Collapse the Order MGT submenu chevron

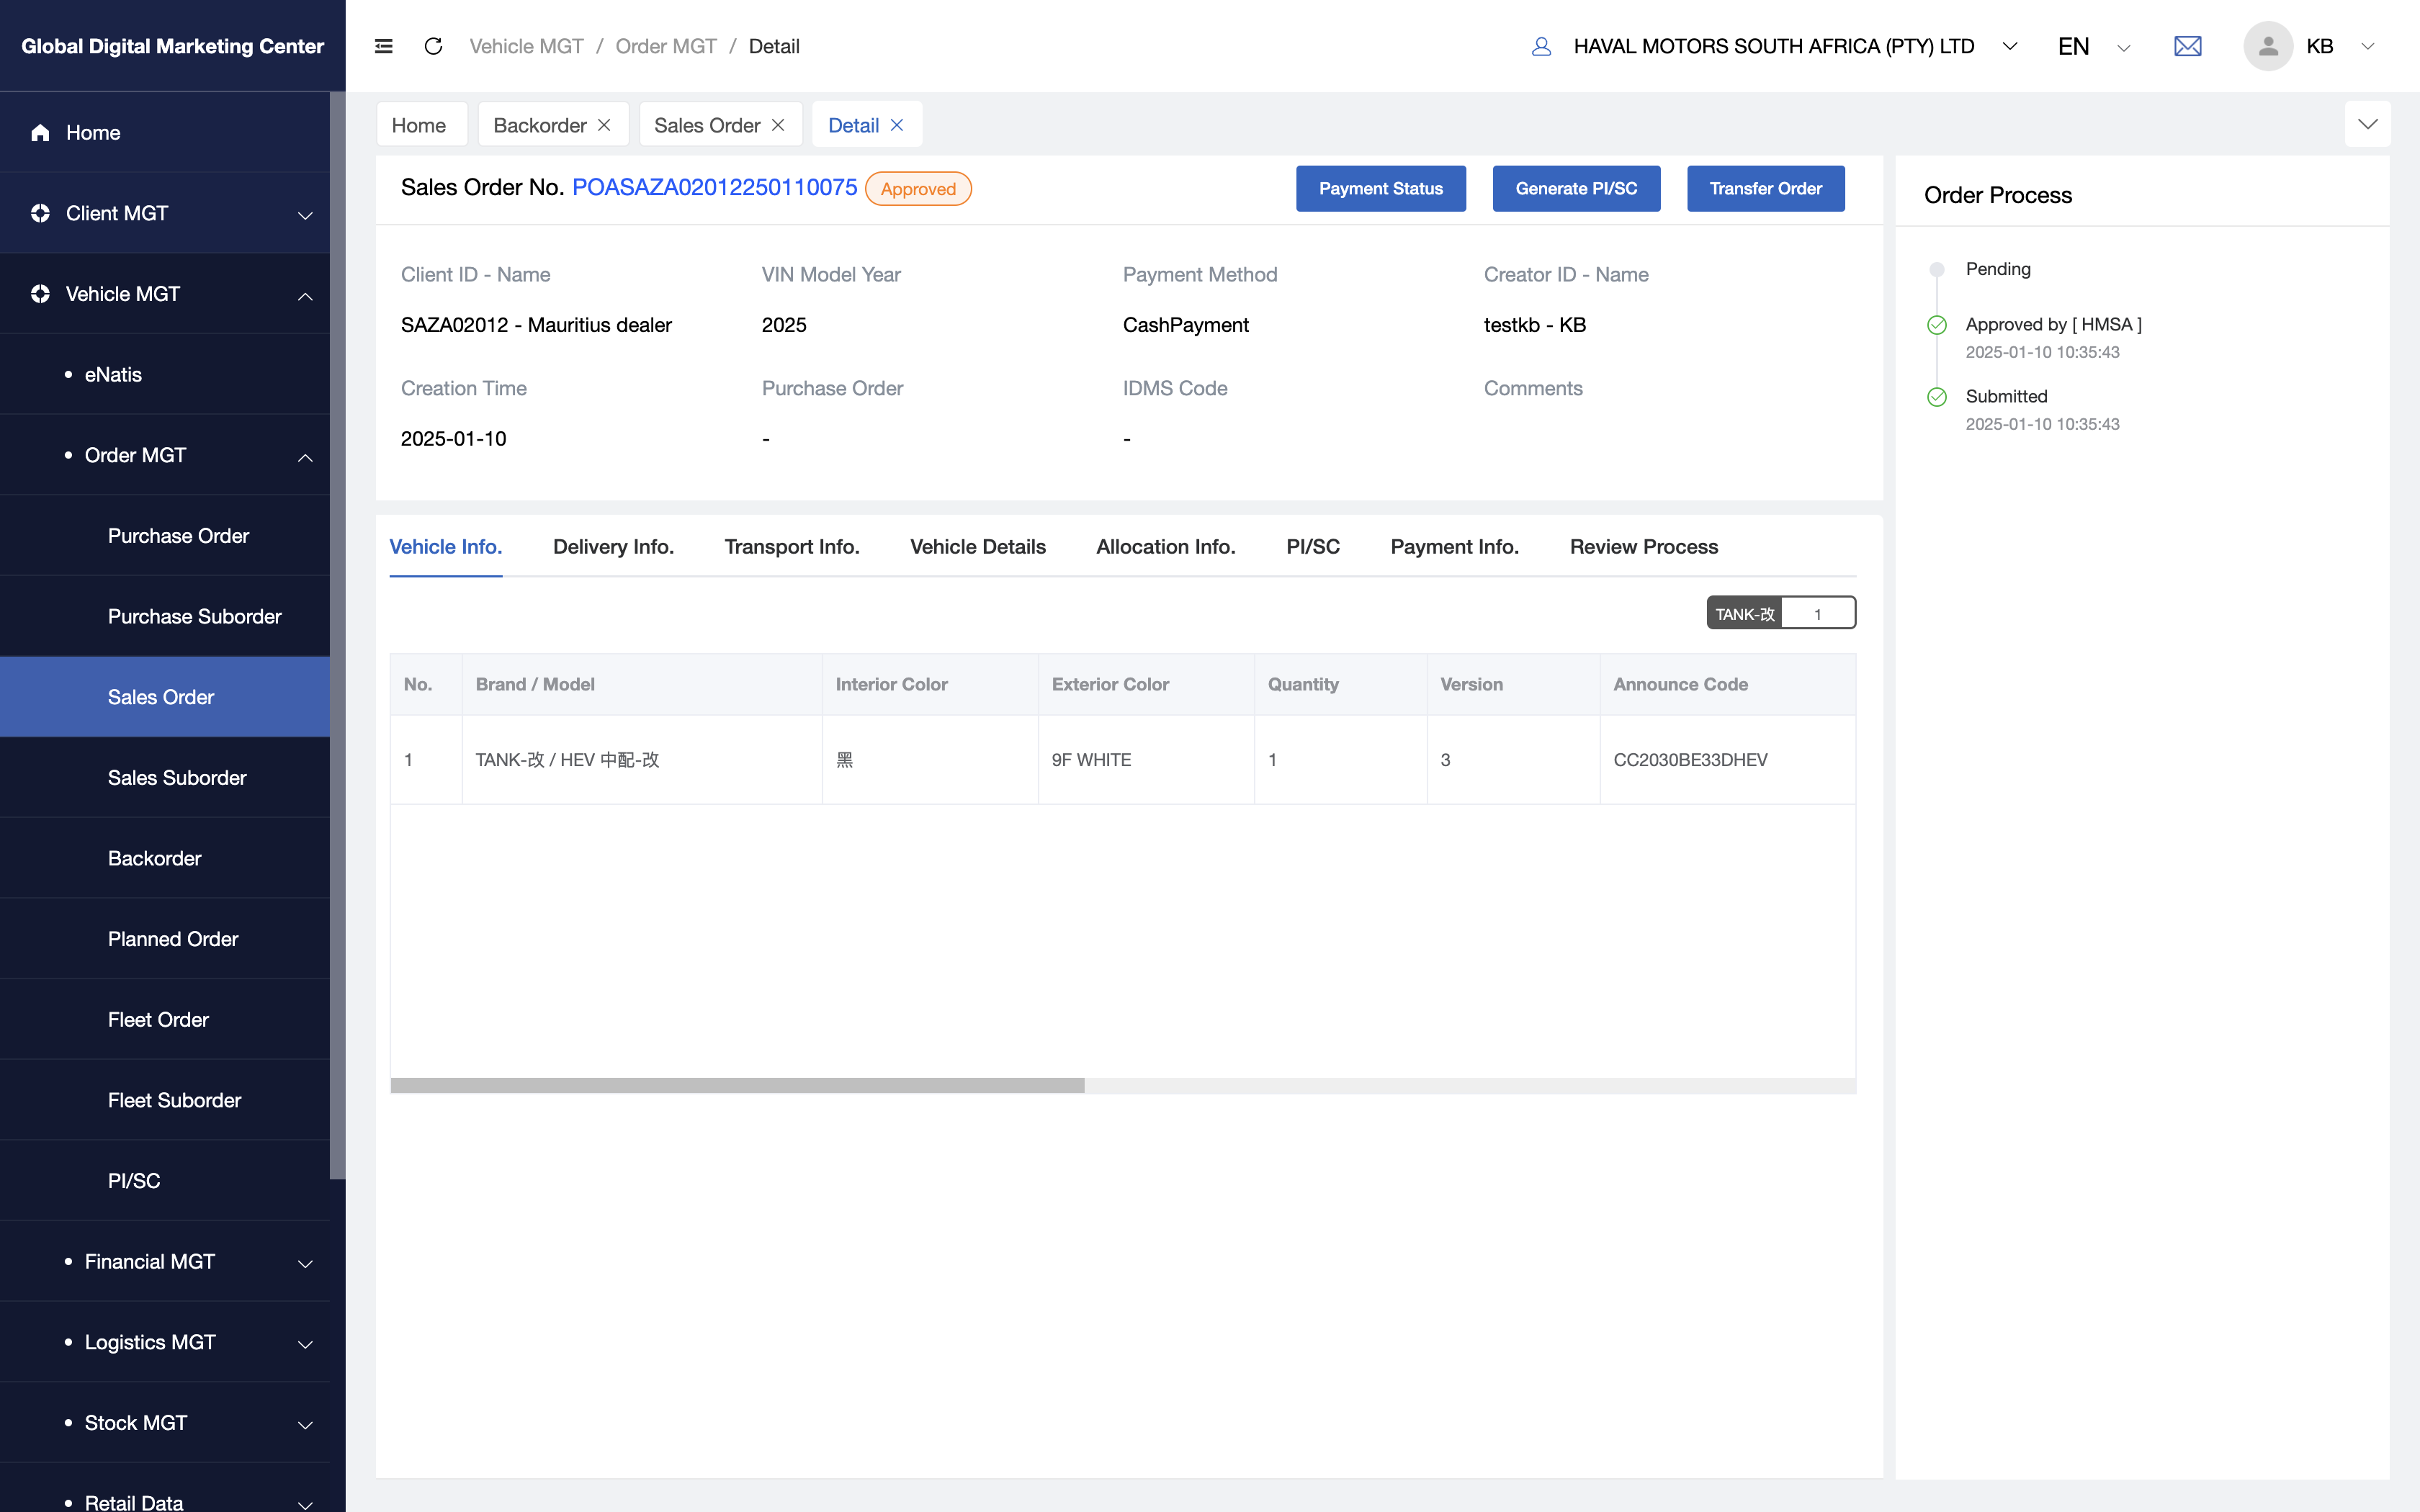[305, 457]
